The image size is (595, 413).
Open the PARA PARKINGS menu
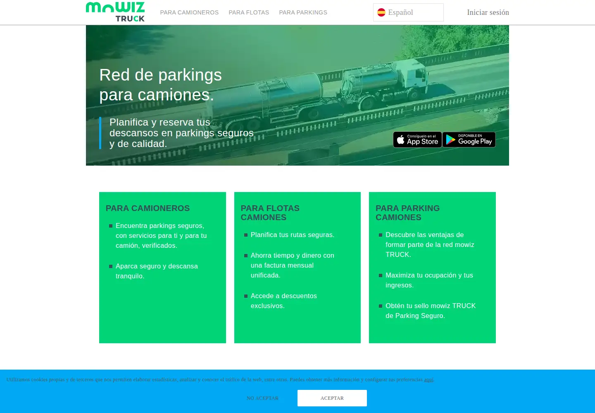[303, 12]
